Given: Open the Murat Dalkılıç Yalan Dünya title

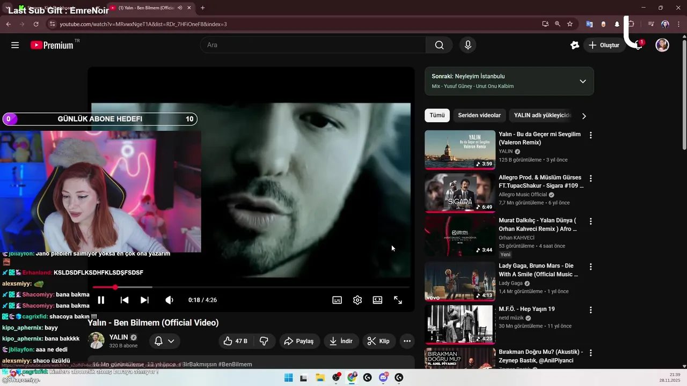Looking at the screenshot, I should pos(538,225).
